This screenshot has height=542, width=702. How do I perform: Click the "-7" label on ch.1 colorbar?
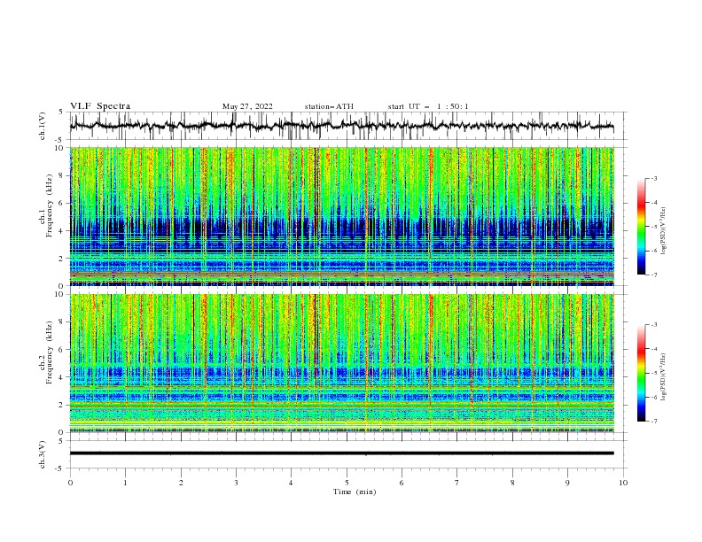pyautogui.click(x=654, y=275)
